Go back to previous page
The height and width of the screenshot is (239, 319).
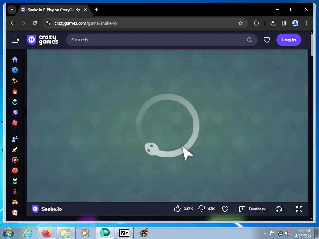[x=12, y=23]
